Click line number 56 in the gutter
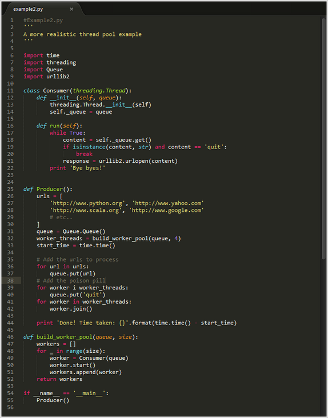Image resolution: width=328 pixels, height=418 pixels. pos(10,407)
